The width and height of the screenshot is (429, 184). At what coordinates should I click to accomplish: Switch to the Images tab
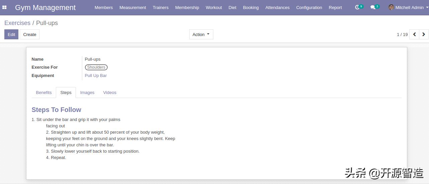tap(87, 93)
